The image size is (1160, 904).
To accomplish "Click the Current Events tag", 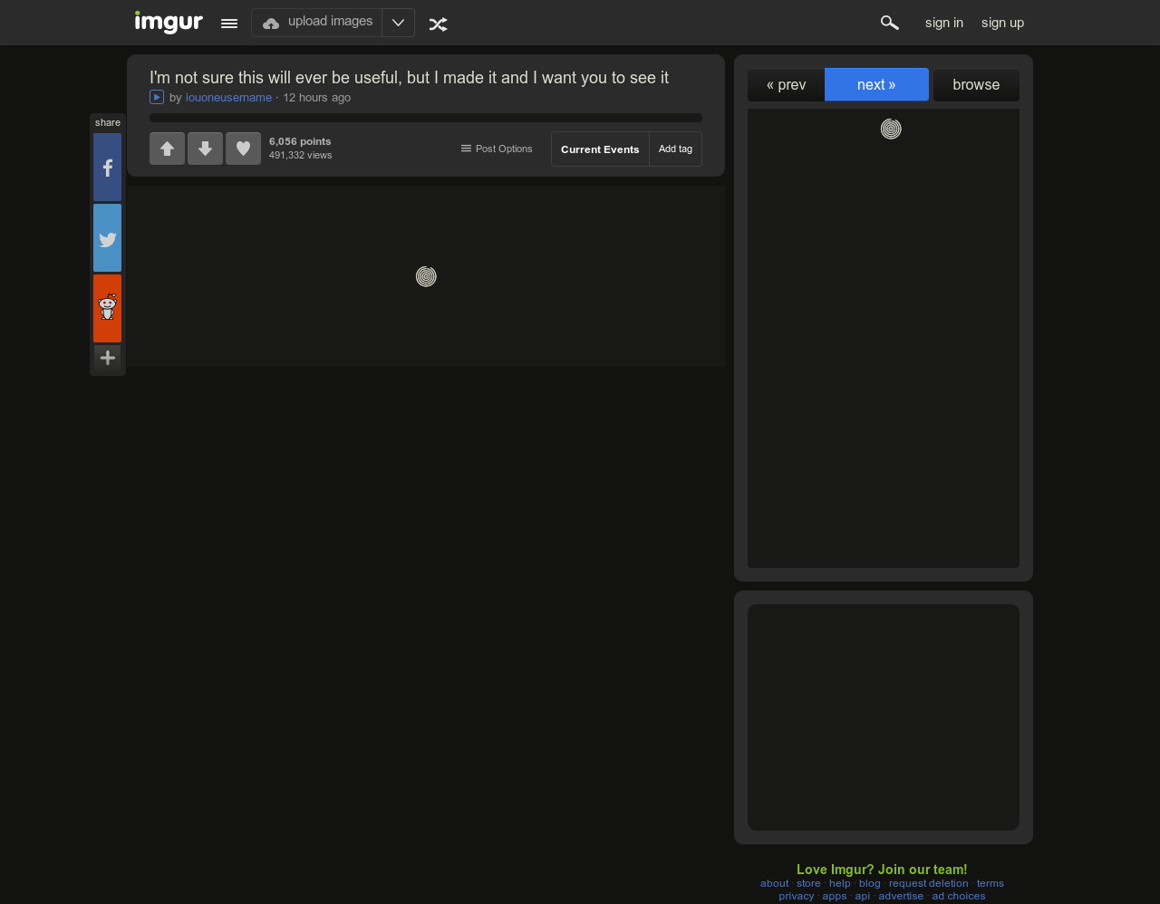I will click(600, 149).
